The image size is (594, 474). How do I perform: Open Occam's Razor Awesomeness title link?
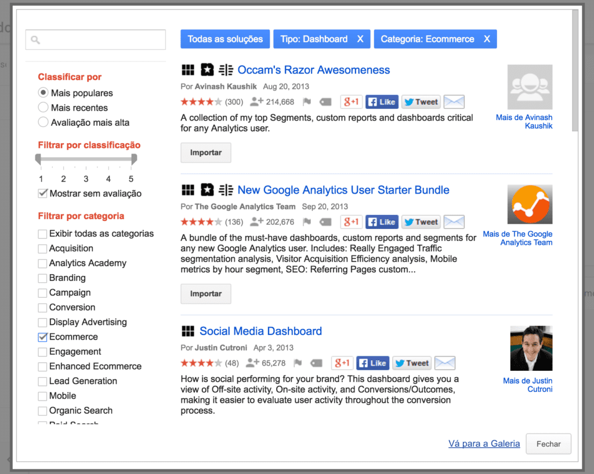[314, 70]
